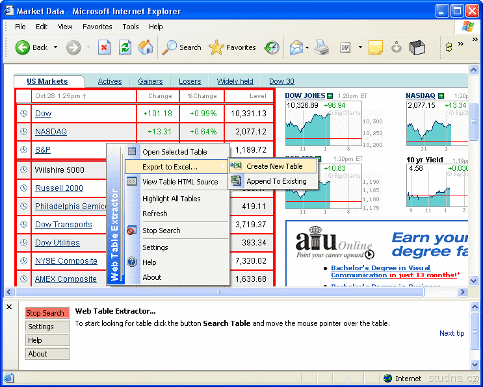
Task: Click the clock icon beside Dow row
Action: [24, 114]
